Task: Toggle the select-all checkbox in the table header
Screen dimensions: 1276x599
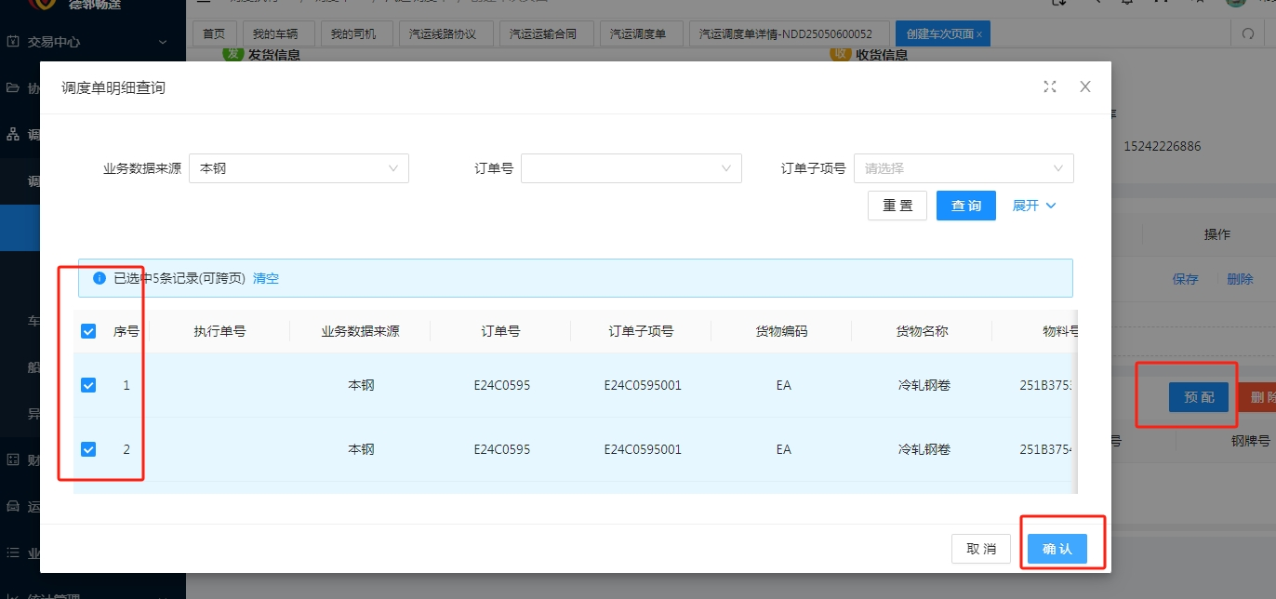Action: (88, 331)
